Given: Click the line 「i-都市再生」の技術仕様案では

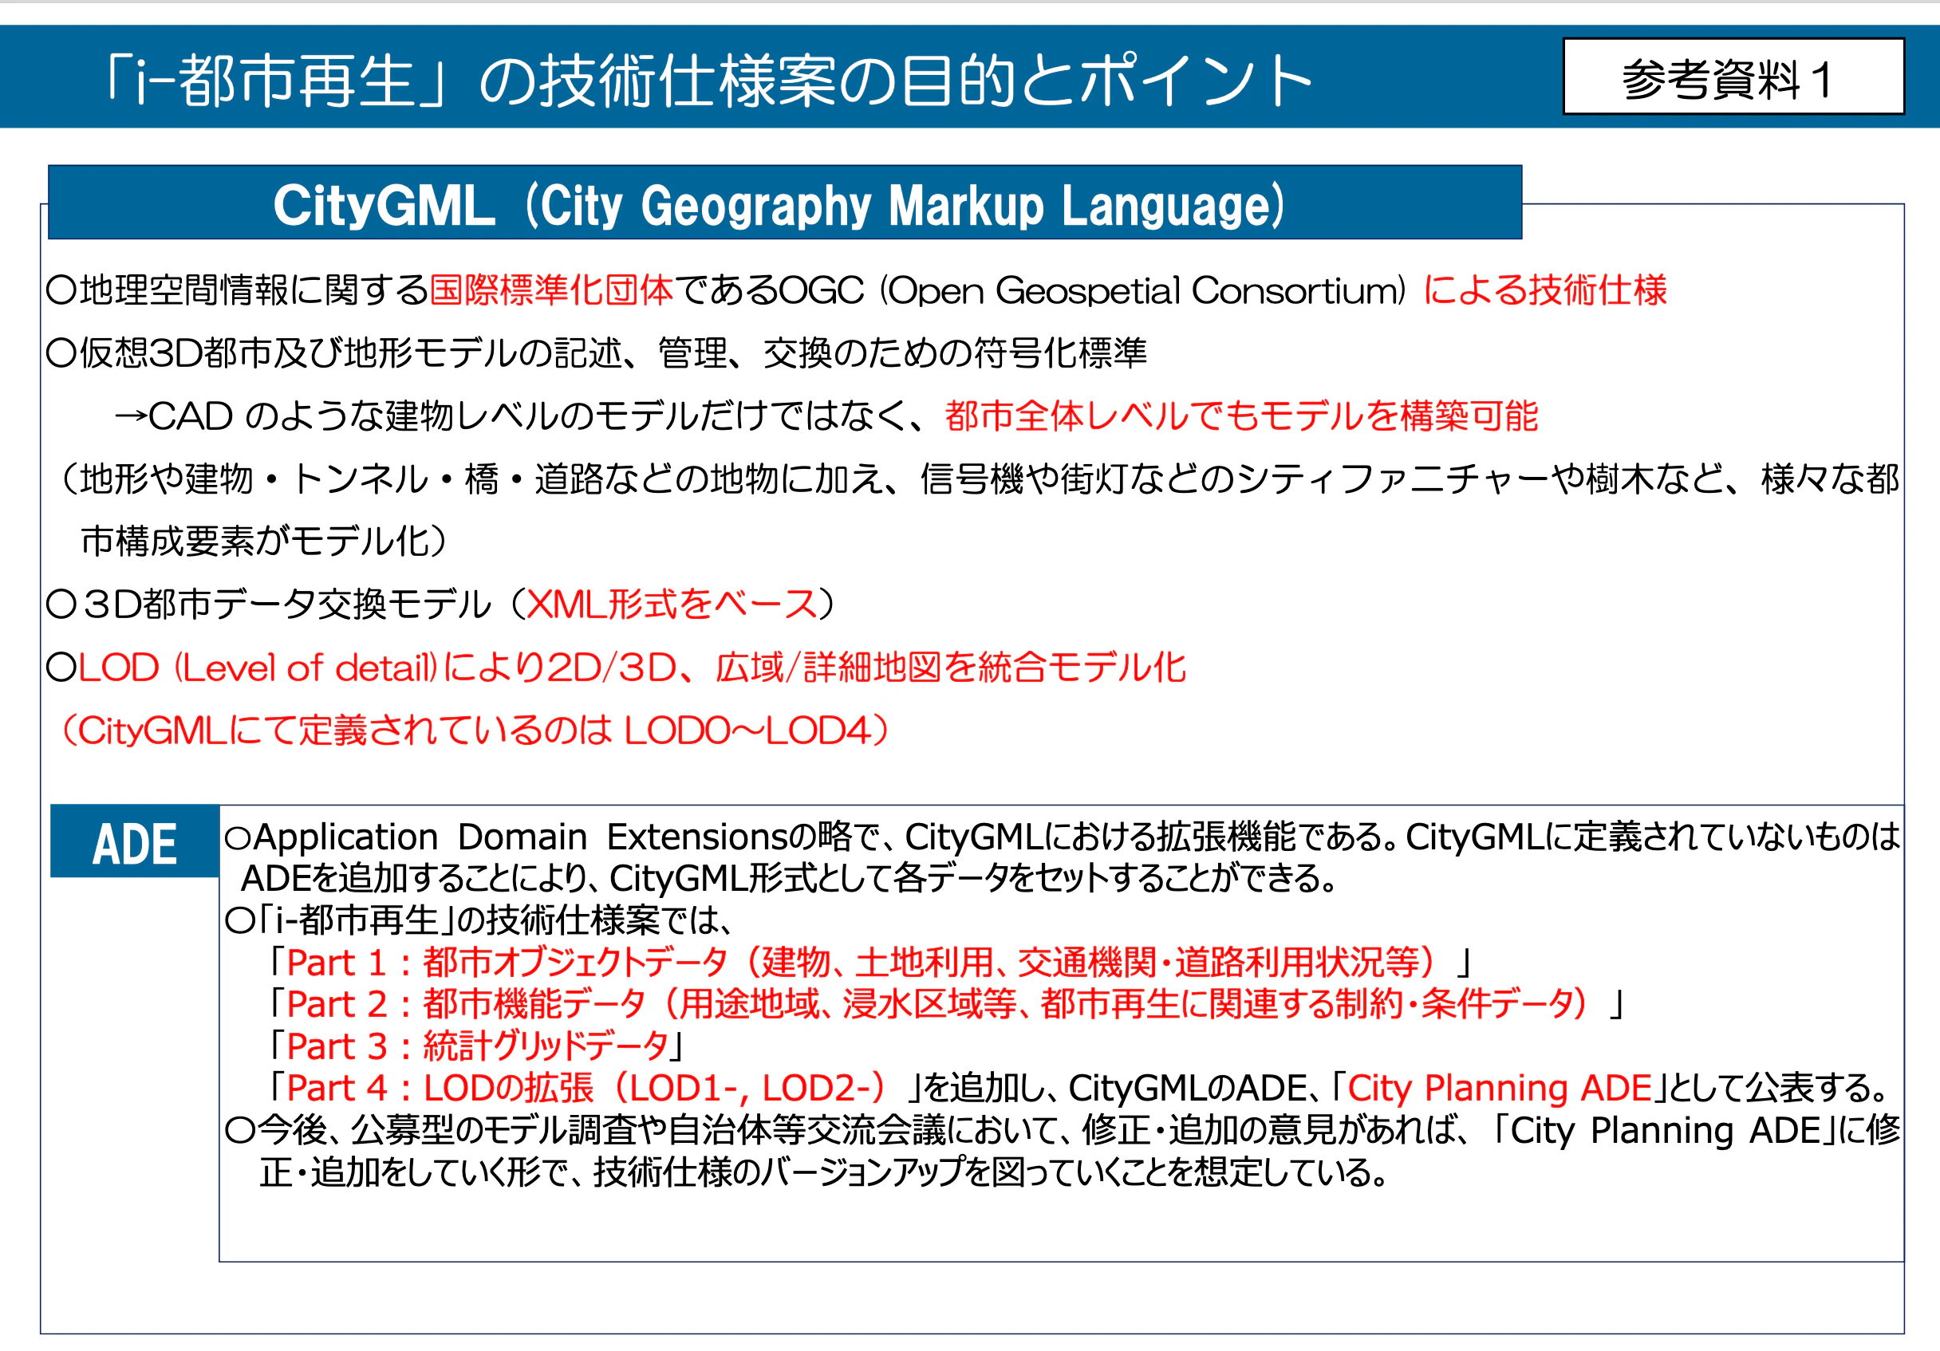Looking at the screenshot, I should pos(479,921).
